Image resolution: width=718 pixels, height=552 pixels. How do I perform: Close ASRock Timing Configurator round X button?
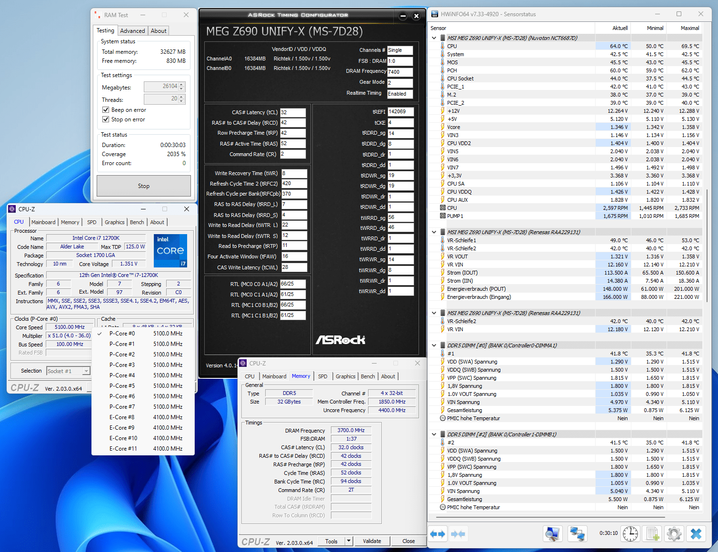(416, 16)
